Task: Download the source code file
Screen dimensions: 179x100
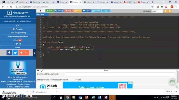Action: coord(106,11)
